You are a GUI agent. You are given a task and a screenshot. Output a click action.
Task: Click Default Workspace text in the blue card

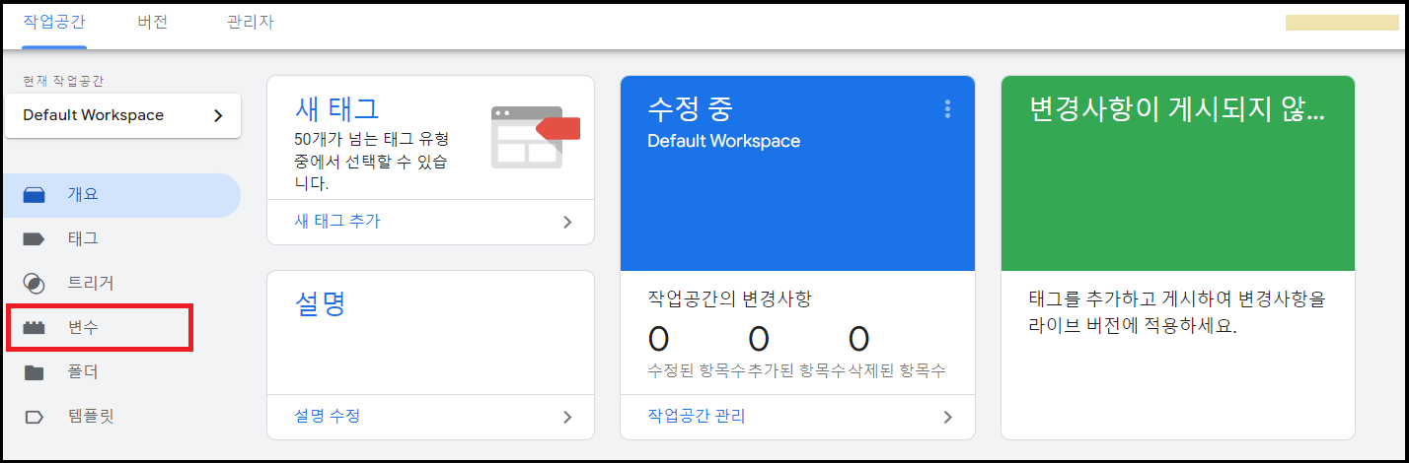tap(723, 141)
